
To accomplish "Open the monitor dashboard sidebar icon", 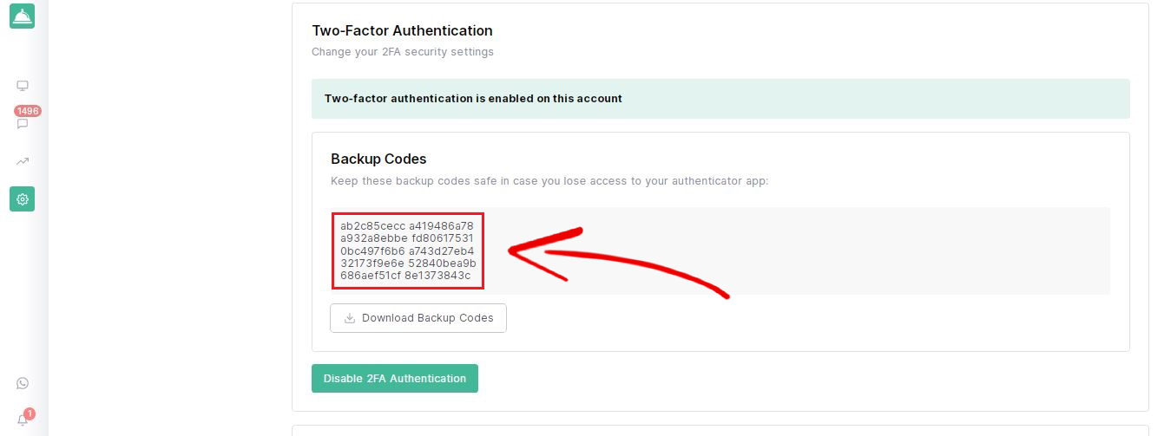I will 23,86.
